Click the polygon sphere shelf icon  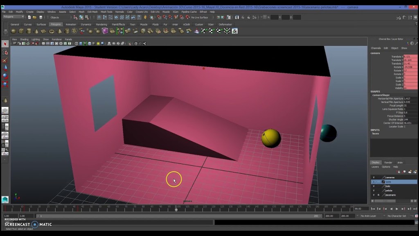coord(14,31)
